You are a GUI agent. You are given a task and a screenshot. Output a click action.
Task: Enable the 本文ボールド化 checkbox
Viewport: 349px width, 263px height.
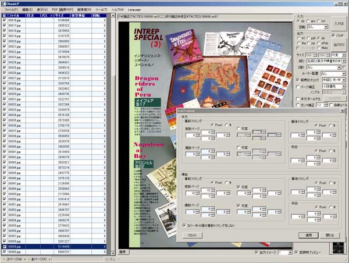(298, 99)
